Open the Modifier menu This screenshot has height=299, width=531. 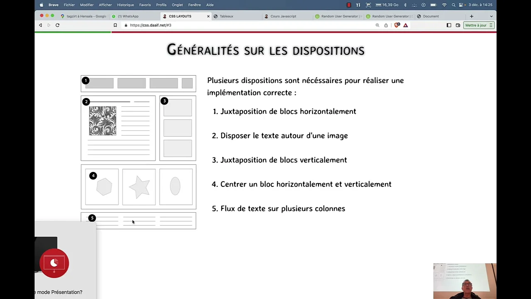click(x=87, y=5)
